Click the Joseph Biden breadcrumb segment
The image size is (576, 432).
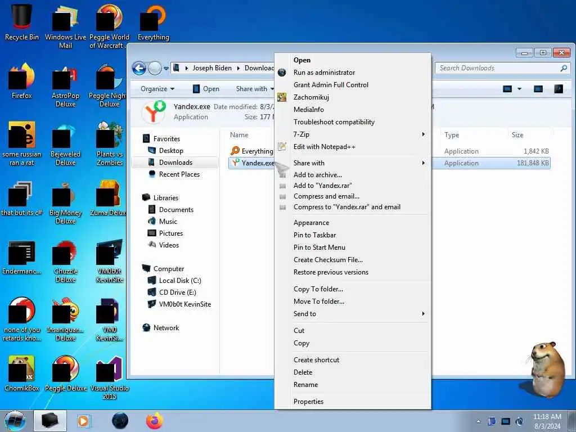pyautogui.click(x=212, y=68)
